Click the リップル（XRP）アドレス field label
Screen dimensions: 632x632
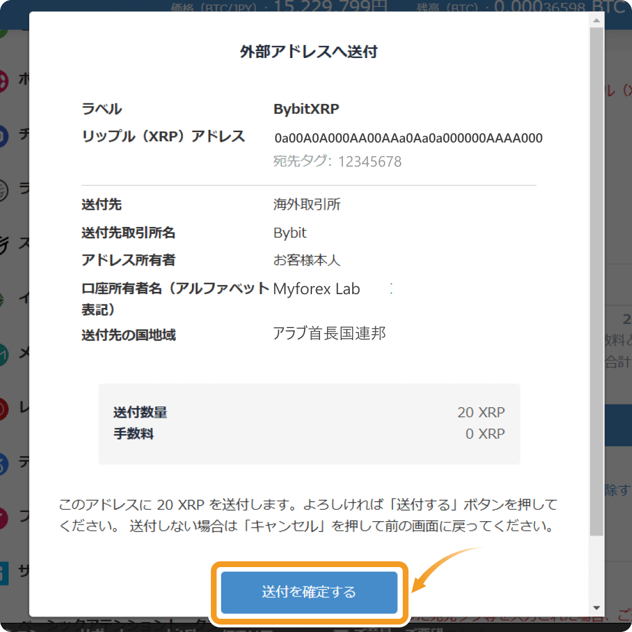pos(163,136)
